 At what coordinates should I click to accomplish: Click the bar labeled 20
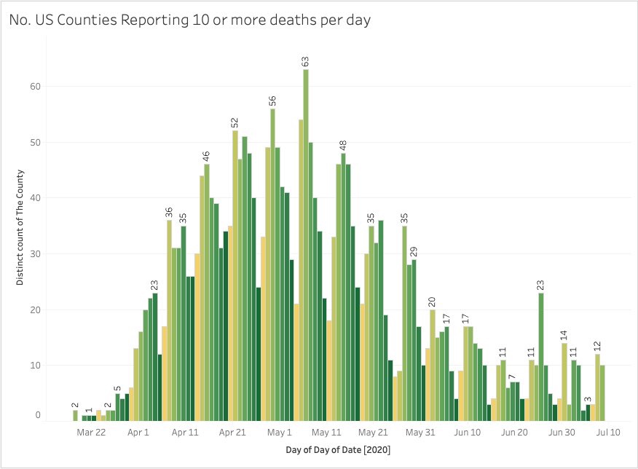click(x=433, y=365)
